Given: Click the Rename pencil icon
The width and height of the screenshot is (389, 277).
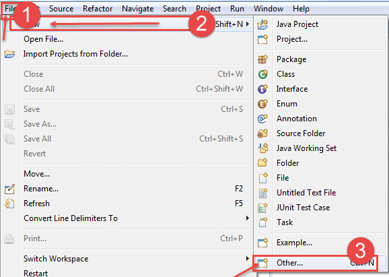Looking at the screenshot, I should [x=9, y=189].
